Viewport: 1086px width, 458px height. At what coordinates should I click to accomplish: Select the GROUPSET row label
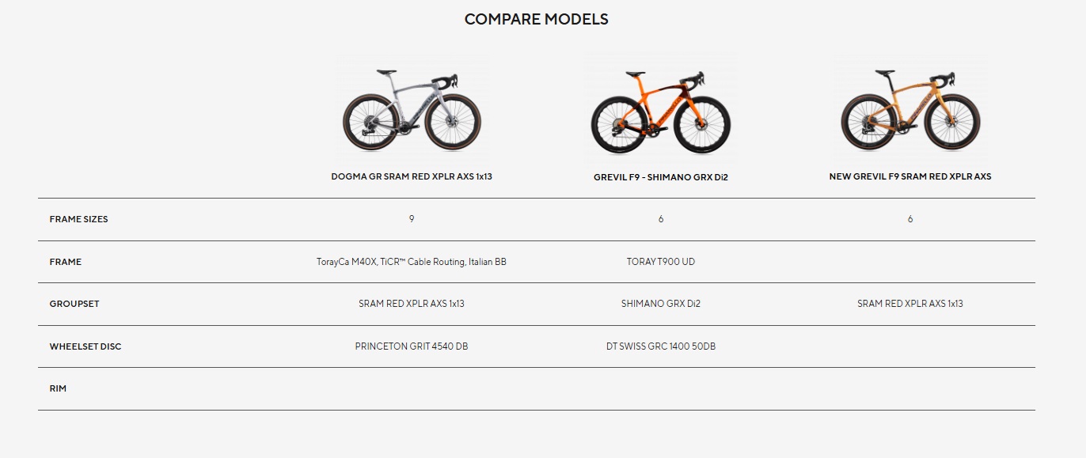click(74, 304)
